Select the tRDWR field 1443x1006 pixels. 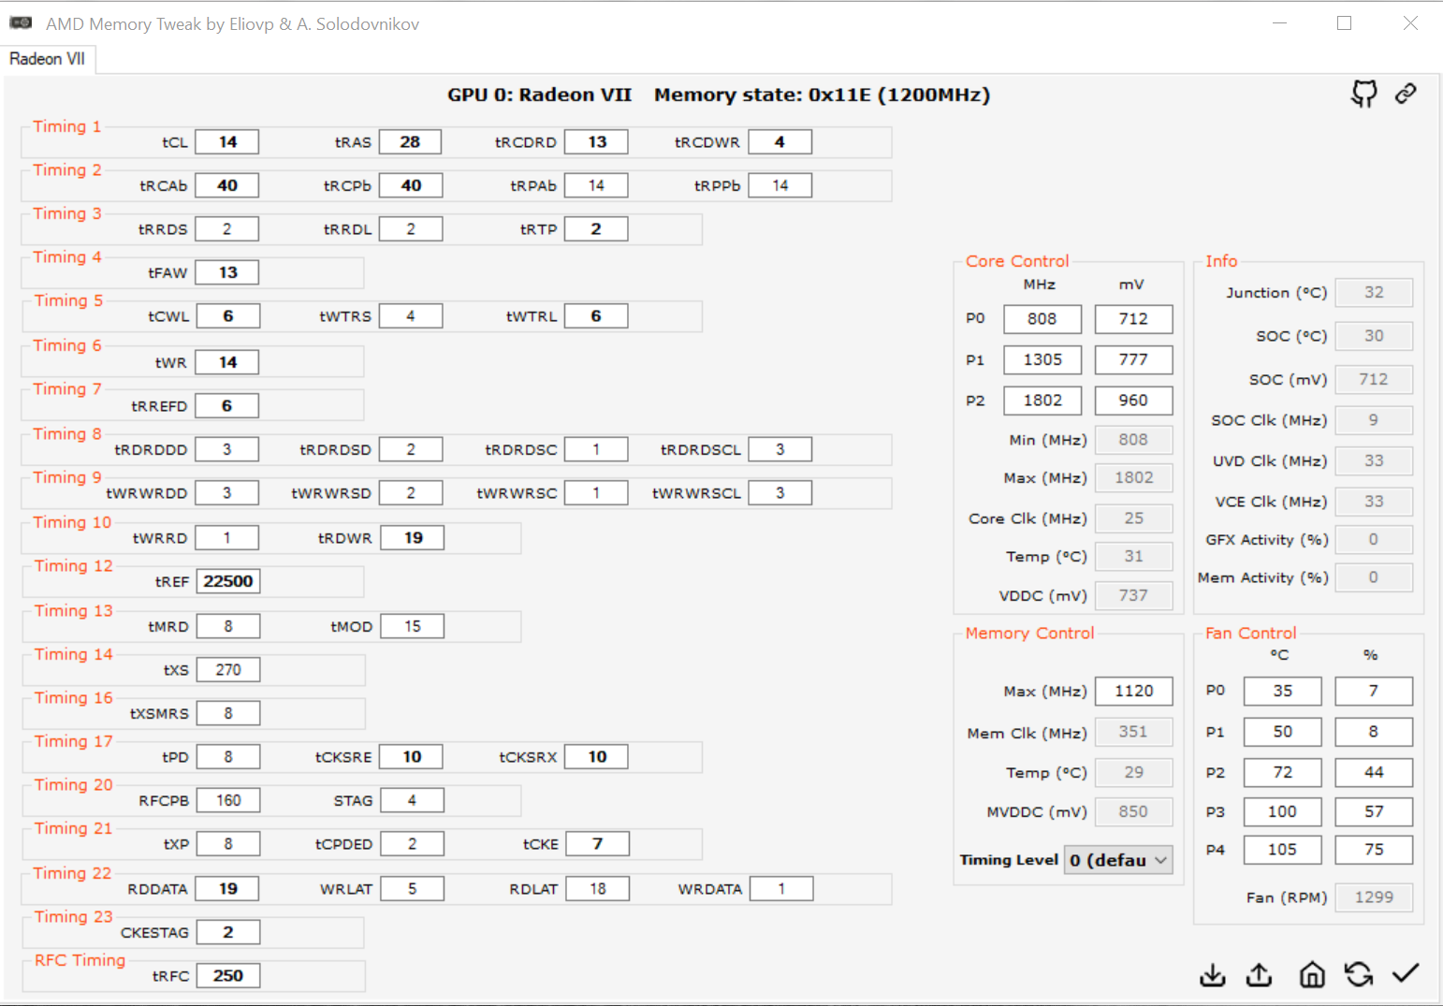click(x=412, y=538)
